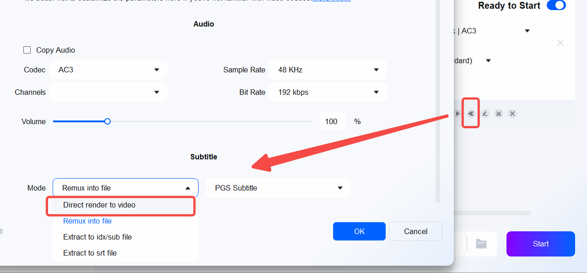Open the output folder icon
Screen dimensions: 587x273
pyautogui.click(x=481, y=244)
